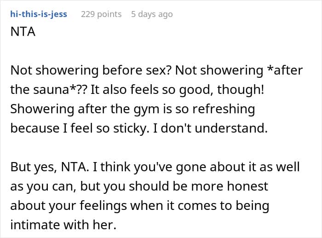The width and height of the screenshot is (322, 238).
Task: Click the word 'gym' in the comment
Action: [x=146, y=110]
